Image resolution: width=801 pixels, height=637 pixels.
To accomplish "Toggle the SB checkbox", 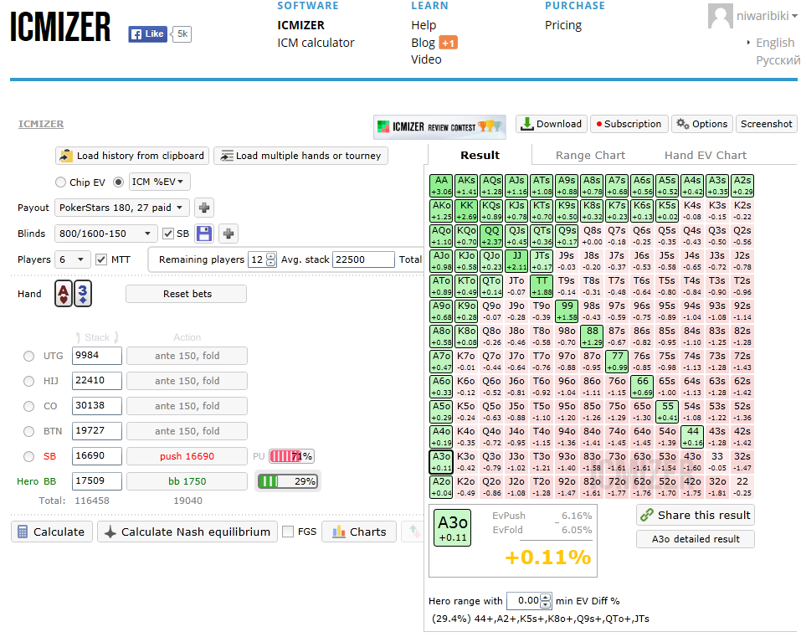I will [x=168, y=234].
